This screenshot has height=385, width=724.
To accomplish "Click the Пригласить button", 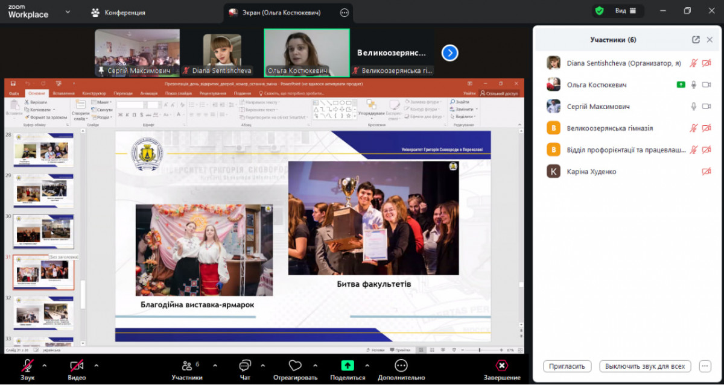I will click(567, 366).
